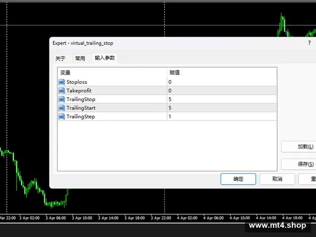Click the Stoploss variable type icon

click(62, 82)
